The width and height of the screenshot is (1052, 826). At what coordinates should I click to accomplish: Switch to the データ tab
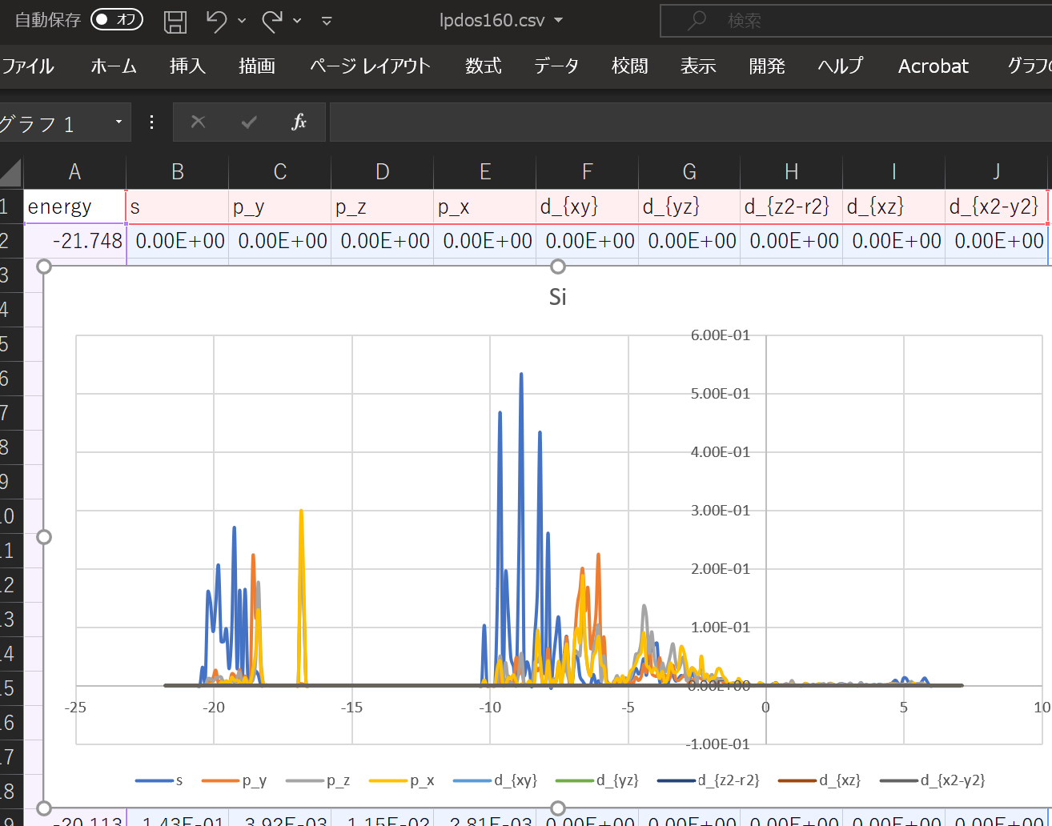tap(556, 66)
